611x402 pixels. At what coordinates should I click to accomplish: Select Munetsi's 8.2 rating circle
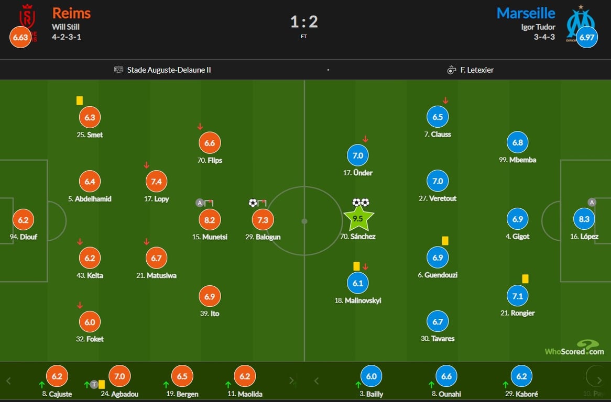point(210,220)
